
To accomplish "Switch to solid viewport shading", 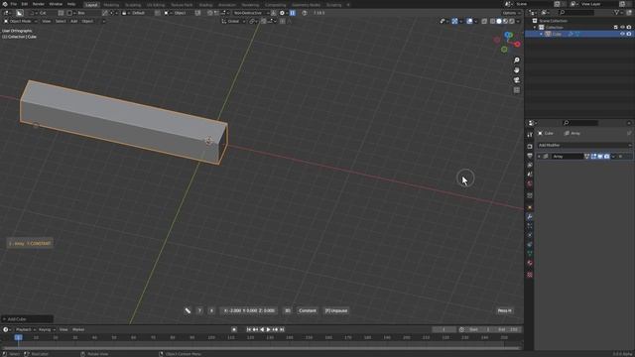I will coord(499,21).
